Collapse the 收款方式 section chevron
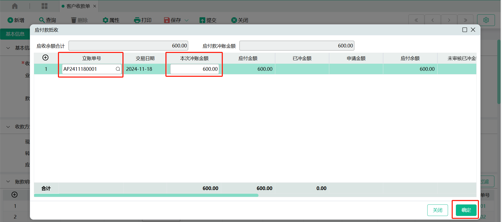This screenshot has height=222, width=502. click(8, 127)
